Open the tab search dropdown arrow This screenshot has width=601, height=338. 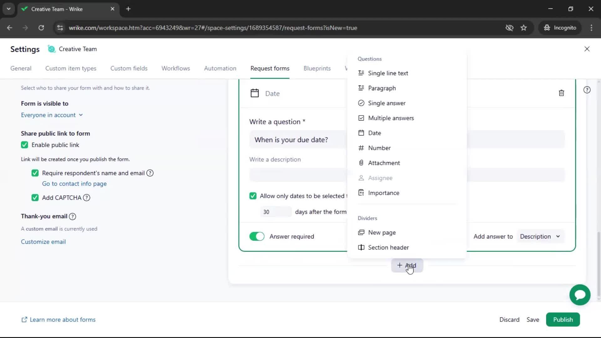click(x=9, y=9)
